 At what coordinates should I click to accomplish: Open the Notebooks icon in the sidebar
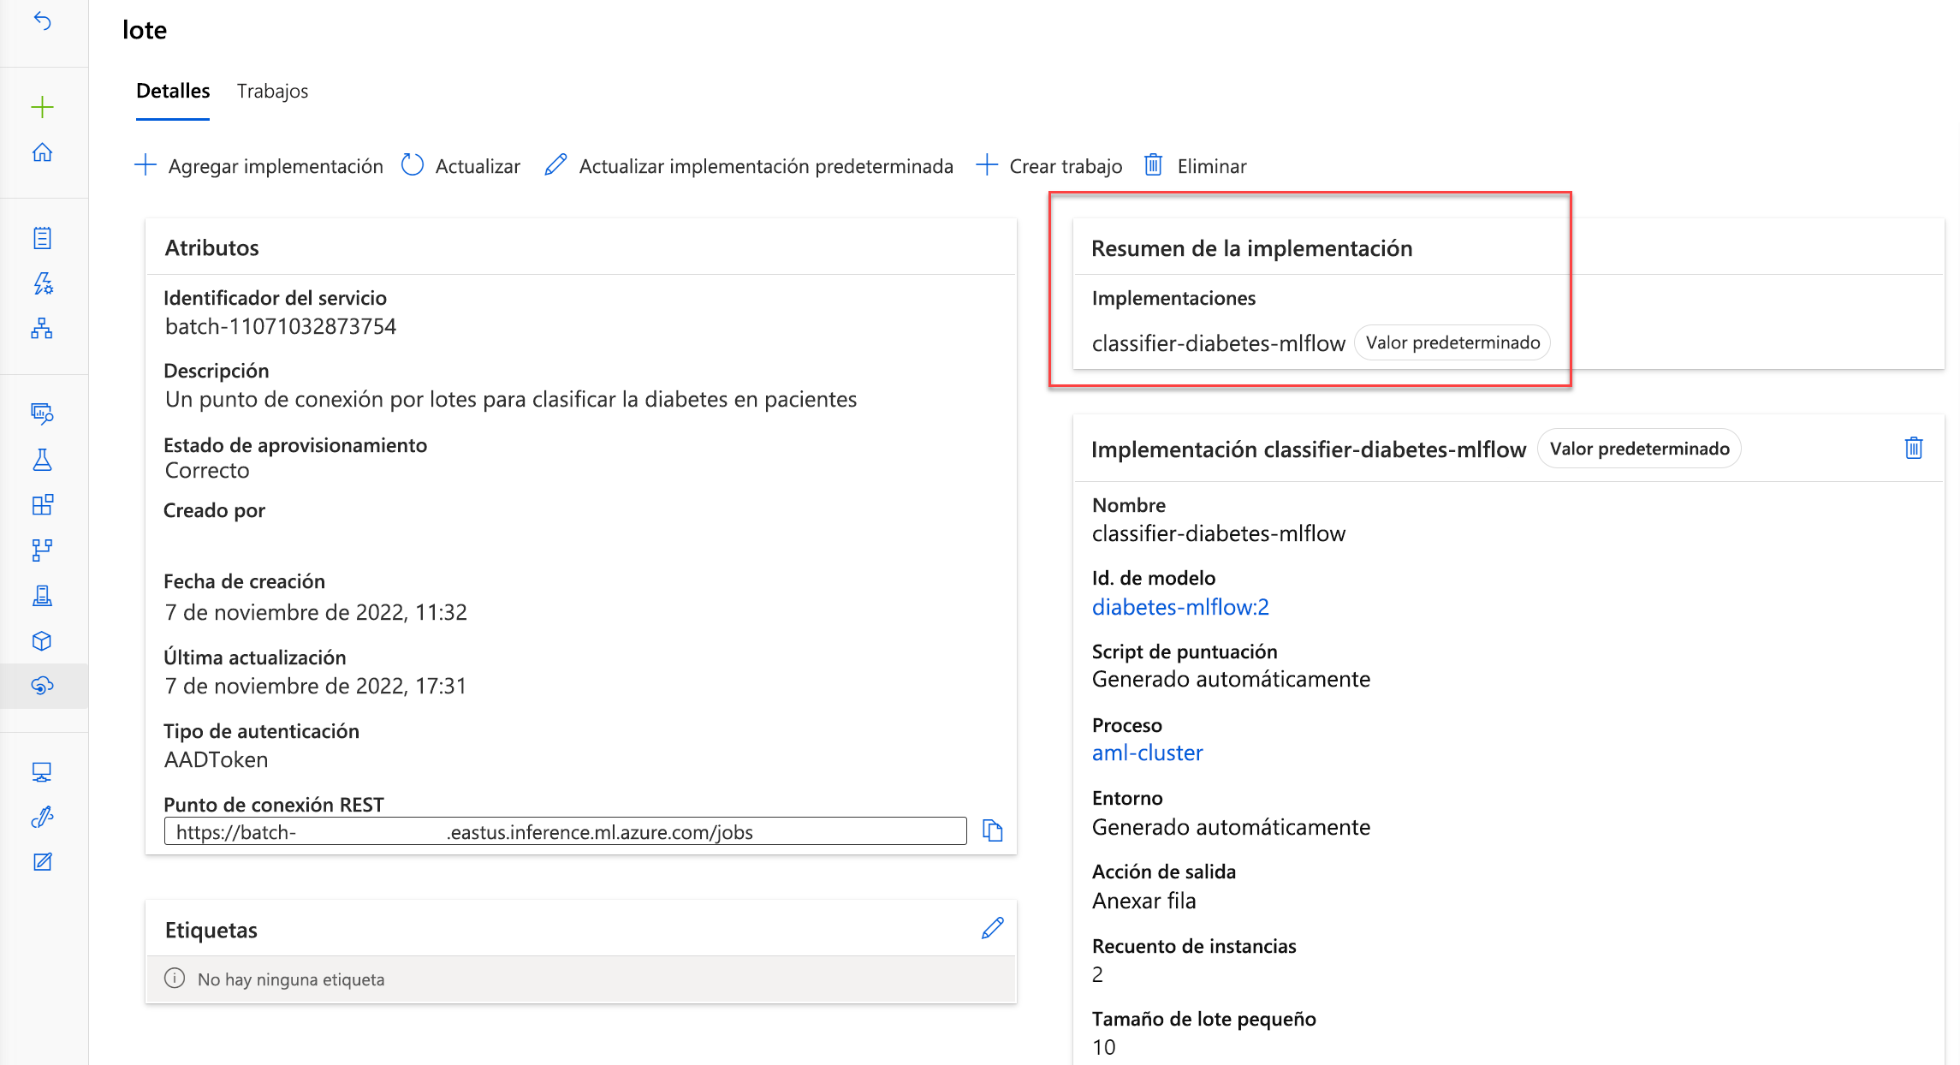pyautogui.click(x=41, y=238)
